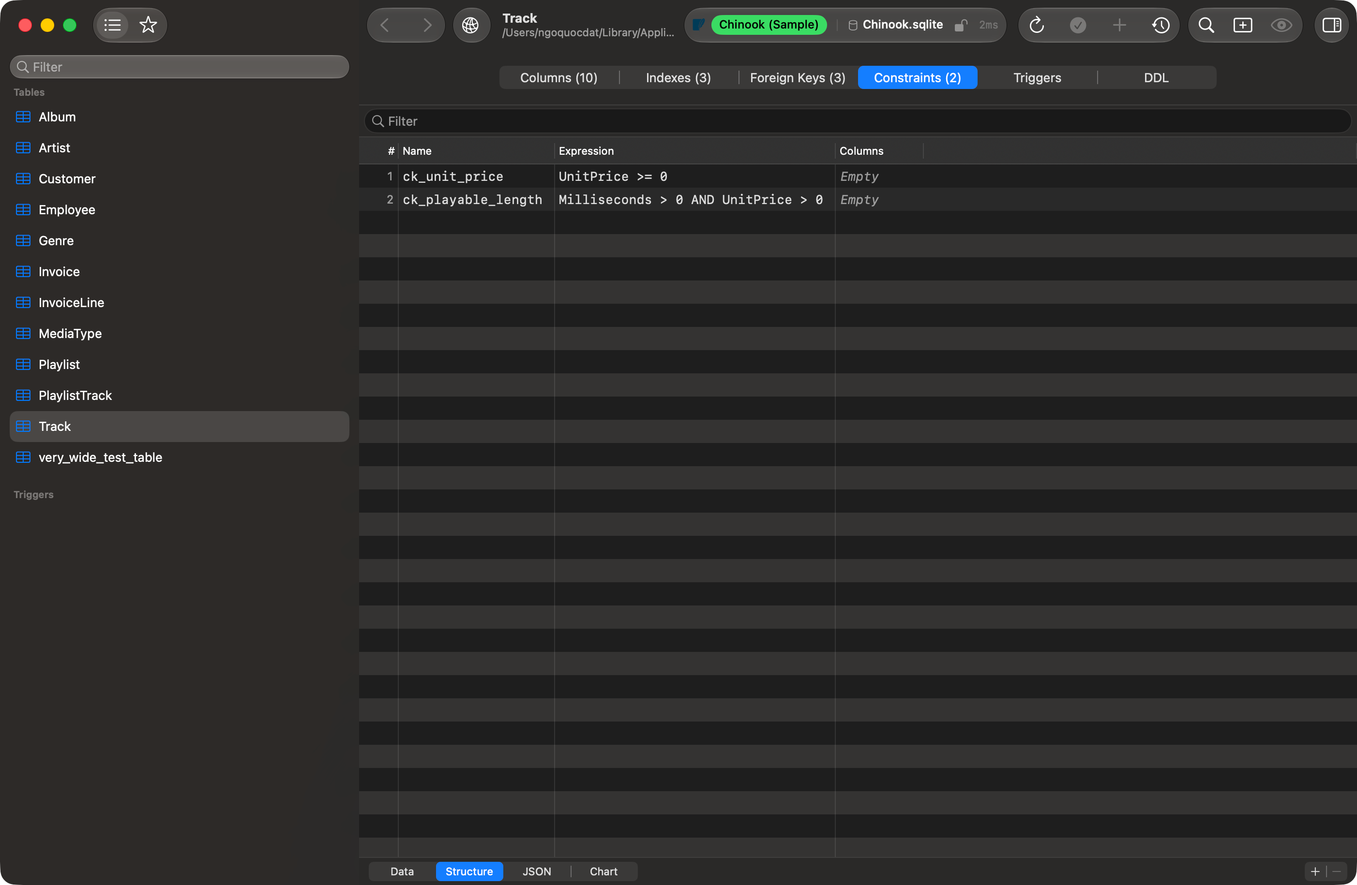Click the 'Milliseconds > 0 AND UnitPrice > 0' cell

click(x=694, y=200)
